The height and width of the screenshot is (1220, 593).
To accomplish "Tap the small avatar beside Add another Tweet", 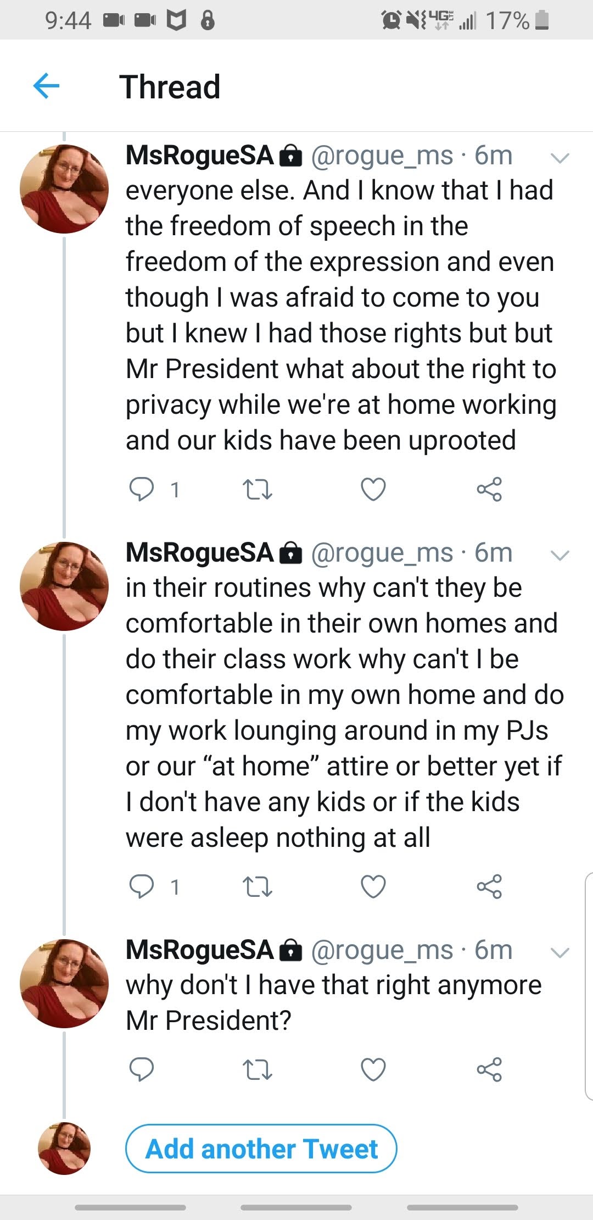I will (64, 1149).
